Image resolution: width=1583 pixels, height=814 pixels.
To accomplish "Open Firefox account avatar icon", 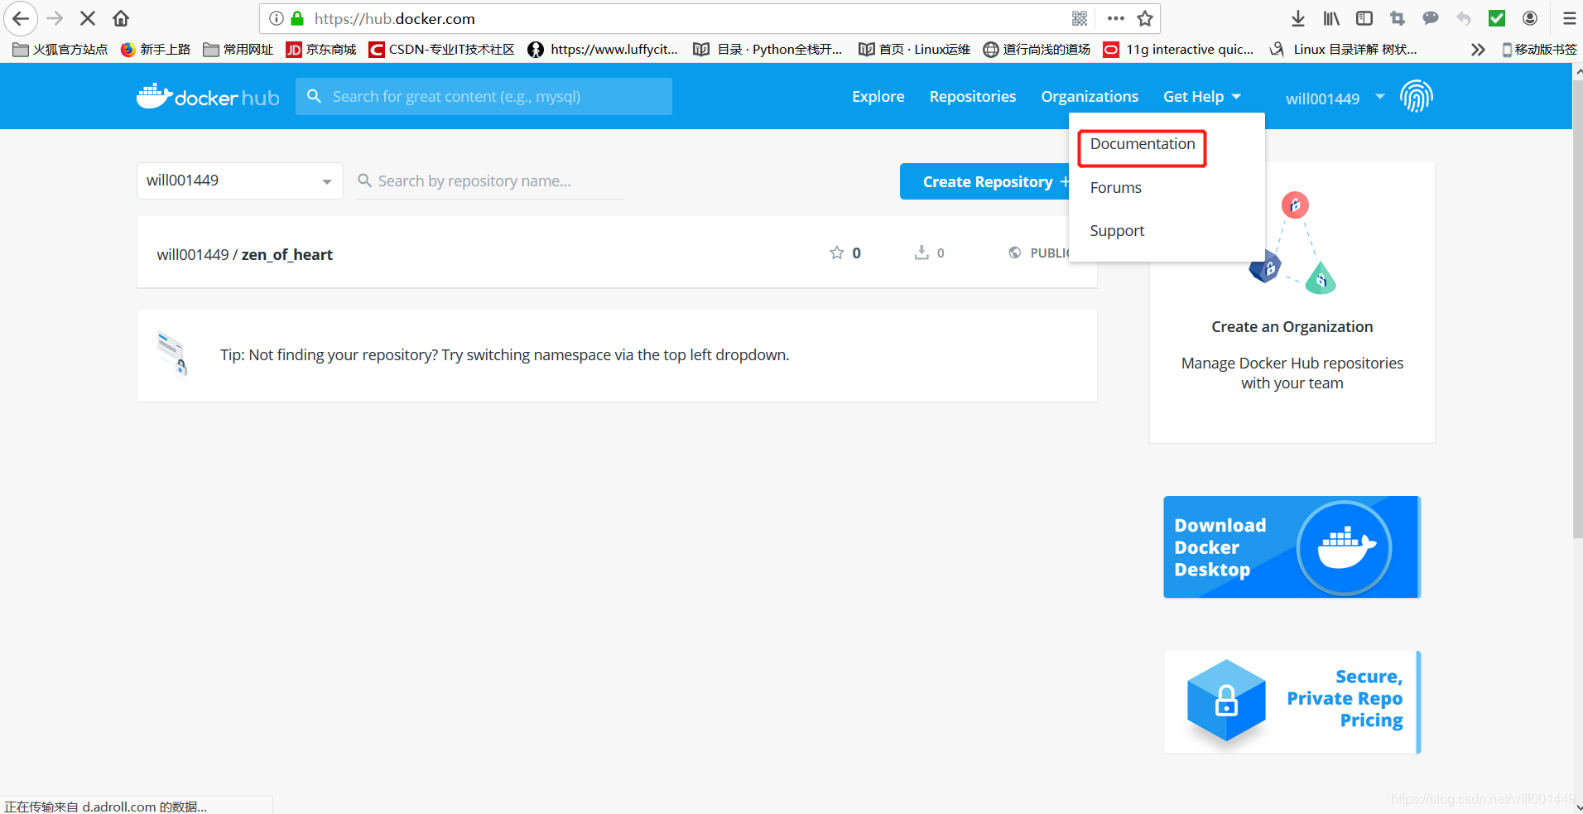I will pyautogui.click(x=1530, y=18).
